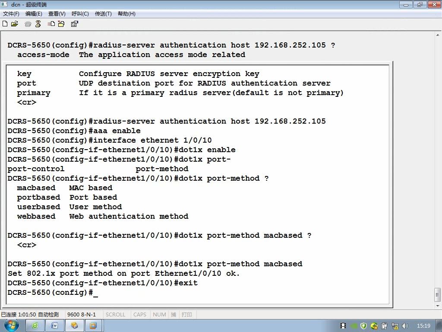This screenshot has height=332, width=442.
Task: Open the 文件(F) menu
Action: click(11, 14)
